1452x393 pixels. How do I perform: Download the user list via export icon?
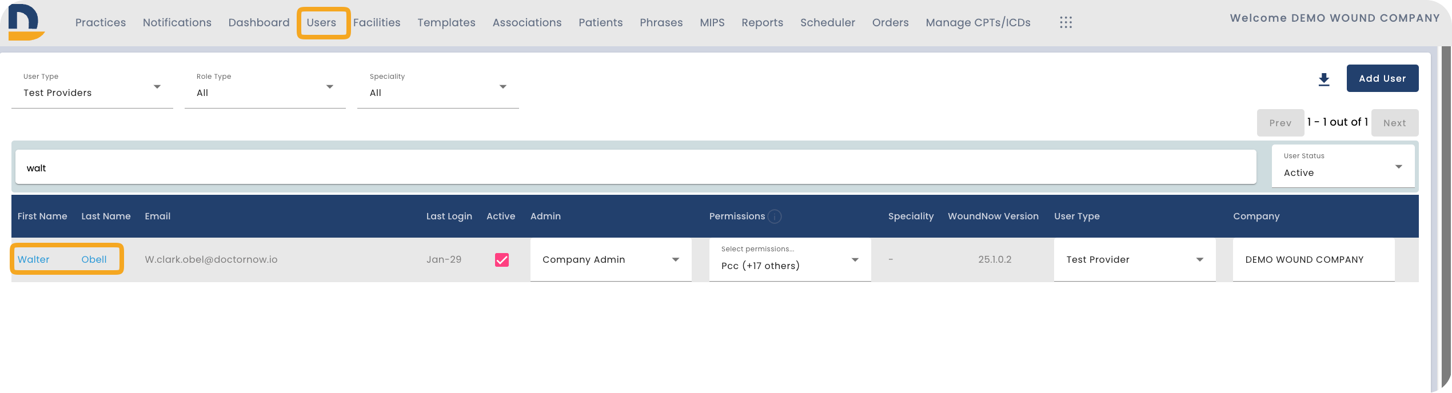(x=1324, y=79)
